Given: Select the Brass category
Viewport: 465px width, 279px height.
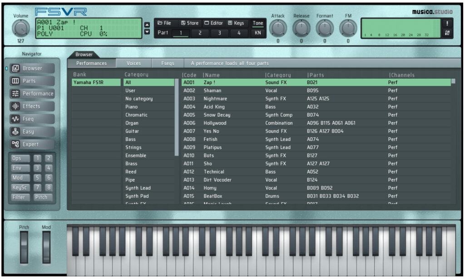Looking at the screenshot, I should coord(149,164).
